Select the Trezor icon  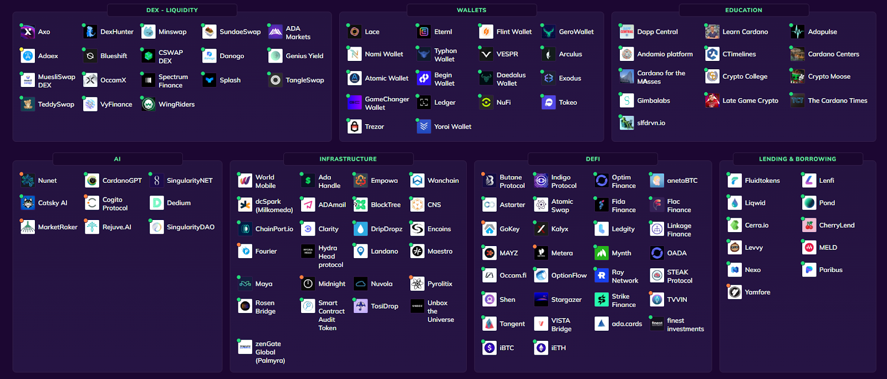[x=355, y=127]
